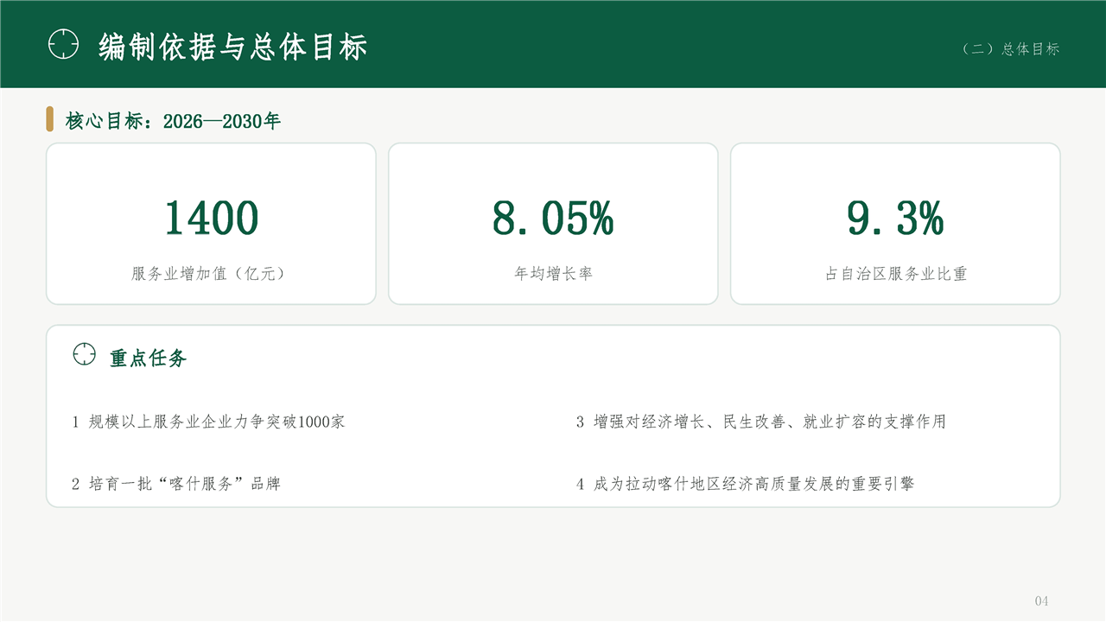The image size is (1106, 622).
Task: Click the gold bar marker beside 核心目标
Action: (50, 119)
